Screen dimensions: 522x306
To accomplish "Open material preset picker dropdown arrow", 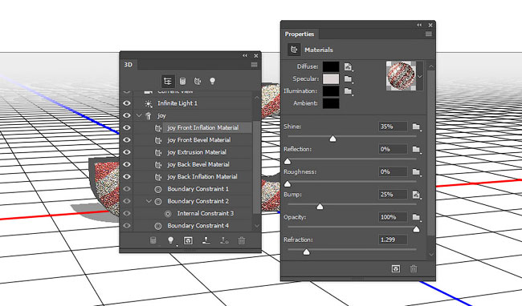I will pyautogui.click(x=420, y=76).
